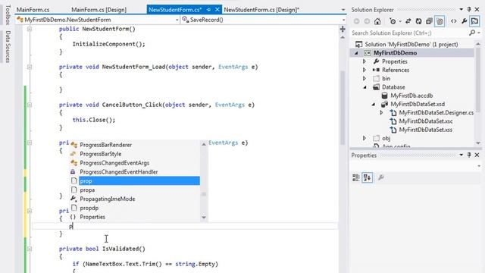Click the wrench Properties icon in Solution Explorer
485x273 pixels.
coord(464,21)
